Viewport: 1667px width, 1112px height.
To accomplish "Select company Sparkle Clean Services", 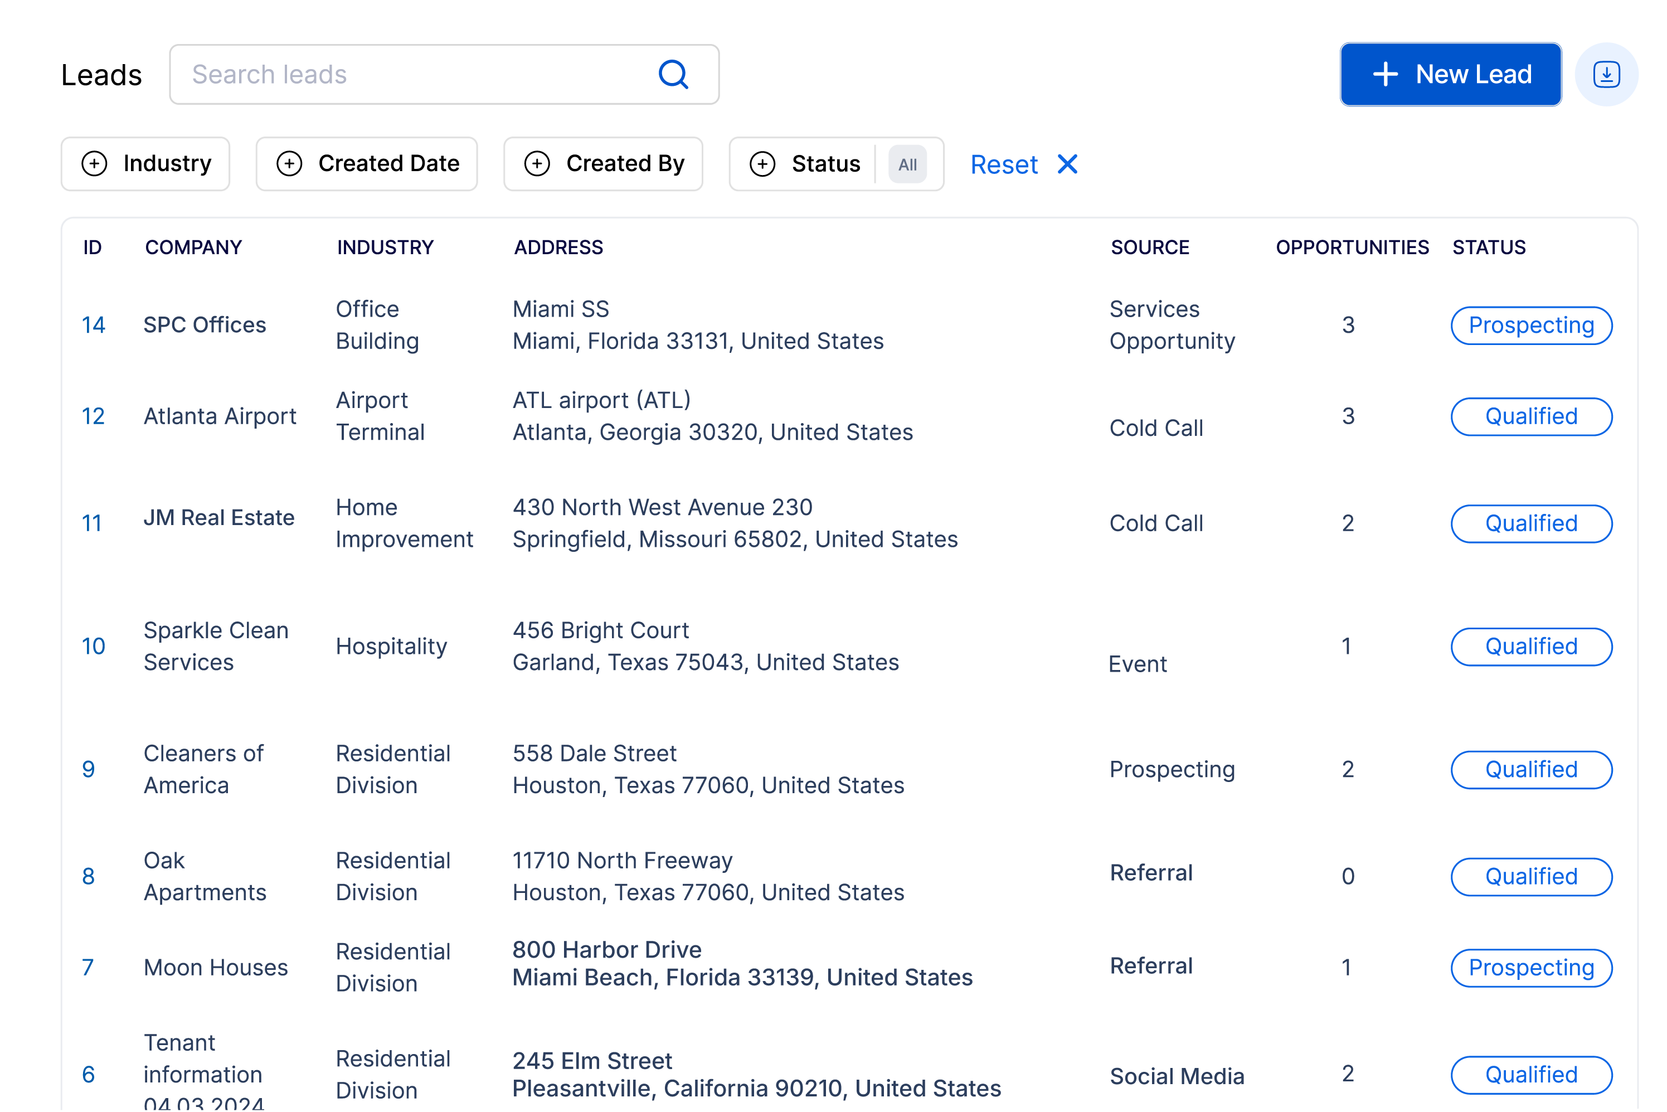I will 216,646.
